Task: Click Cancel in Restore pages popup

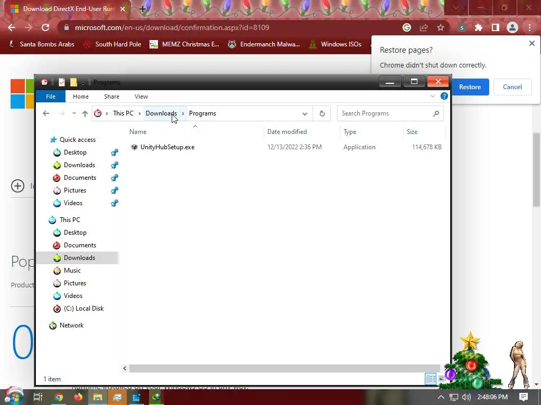Action: [512, 87]
